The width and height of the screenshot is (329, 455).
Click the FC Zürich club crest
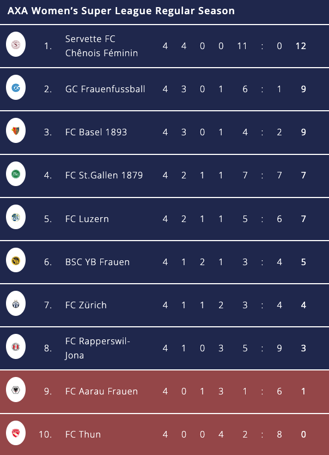point(16,304)
